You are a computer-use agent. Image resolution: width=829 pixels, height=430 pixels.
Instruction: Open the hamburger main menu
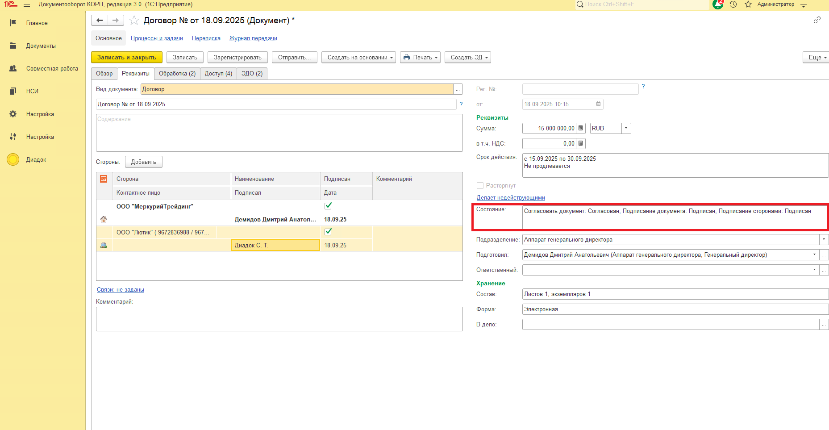27,4
